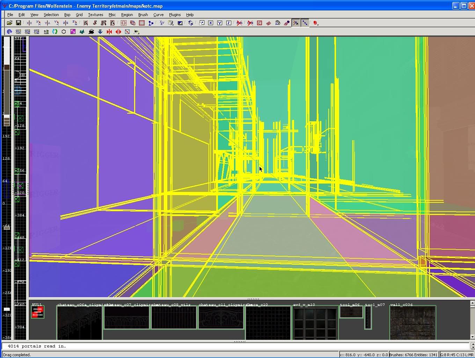475x358 pixels.
Task: Save the map with floppy icon
Action: click(18, 23)
